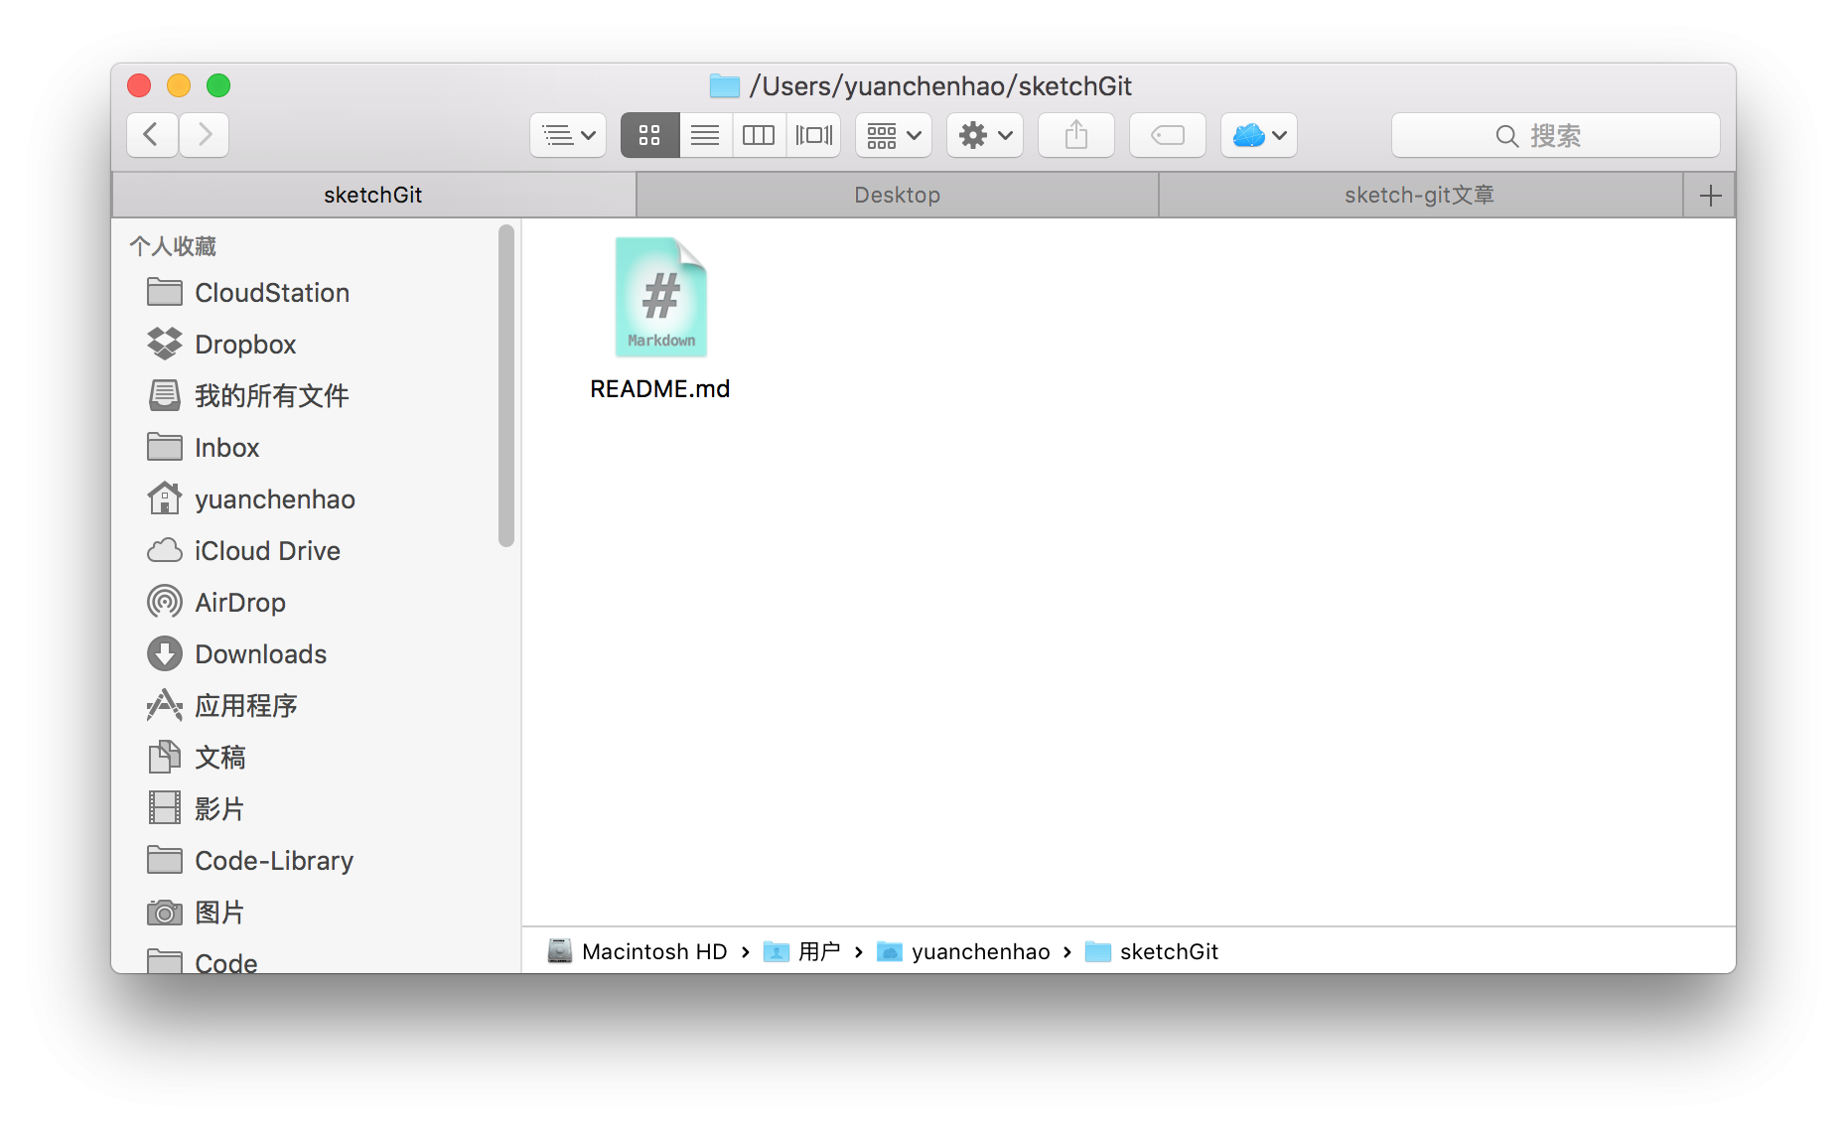The image size is (1847, 1132).
Task: Open the arrange items dropdown
Action: pos(894,135)
